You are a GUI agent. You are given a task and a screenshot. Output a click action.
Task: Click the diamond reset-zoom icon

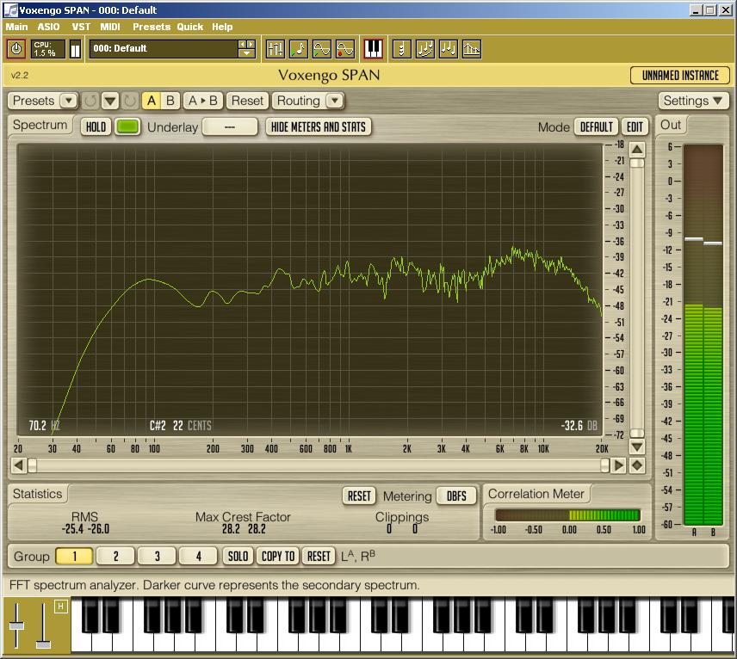(x=637, y=465)
